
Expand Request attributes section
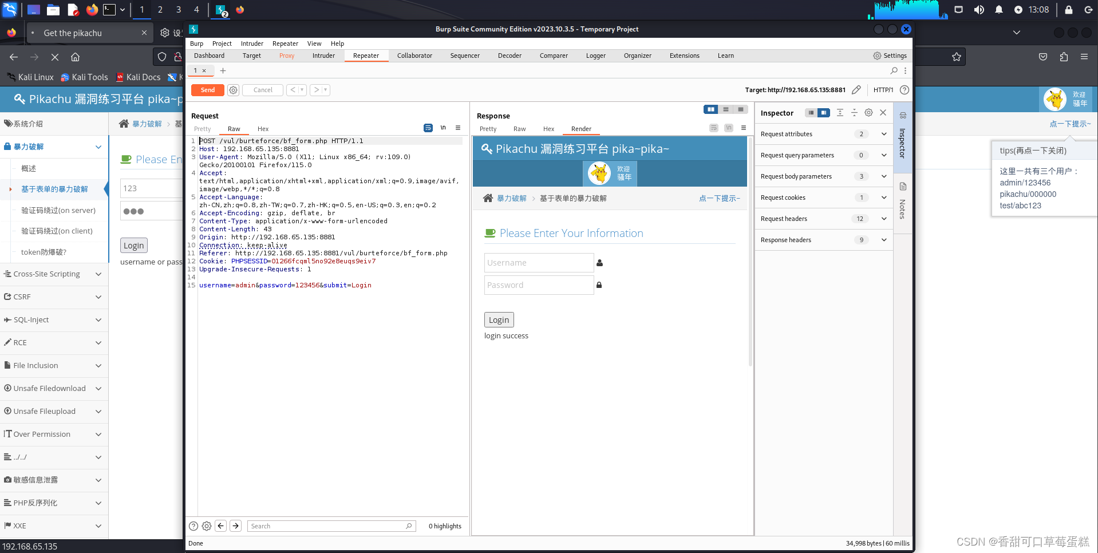coord(884,134)
